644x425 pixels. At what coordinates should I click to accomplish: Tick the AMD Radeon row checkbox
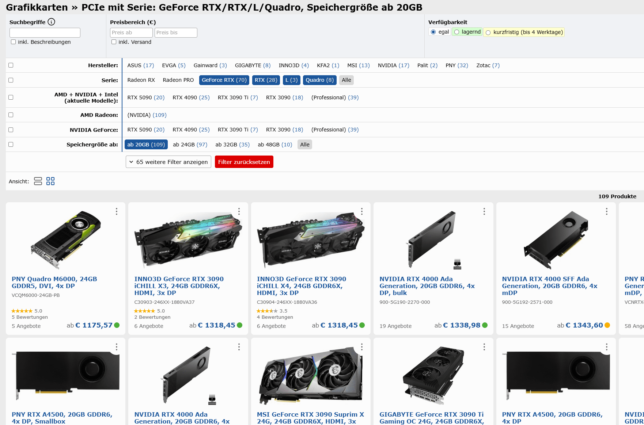[11, 115]
